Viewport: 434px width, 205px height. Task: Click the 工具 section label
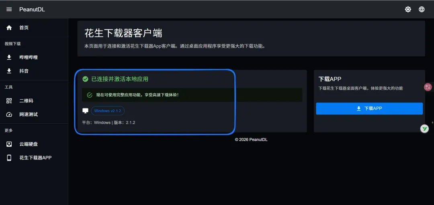8,87
